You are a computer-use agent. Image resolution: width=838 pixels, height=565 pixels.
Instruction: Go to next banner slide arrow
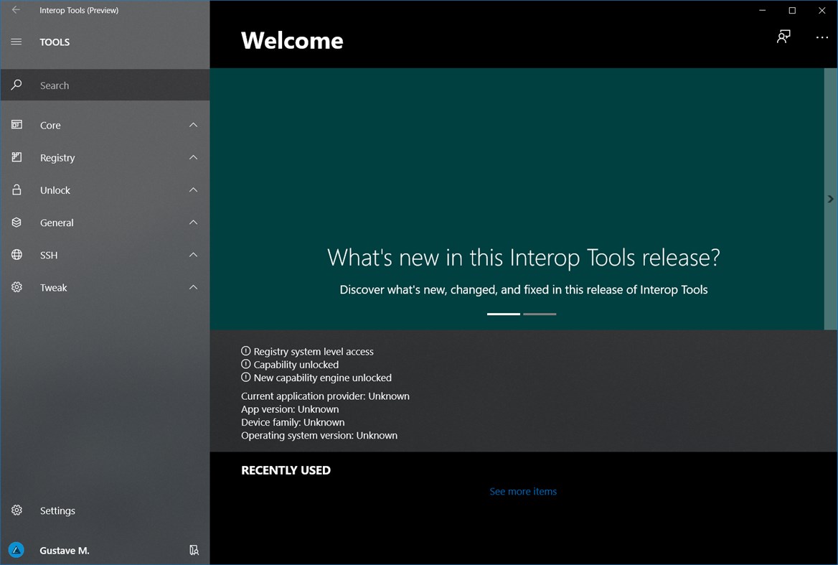[x=831, y=199]
